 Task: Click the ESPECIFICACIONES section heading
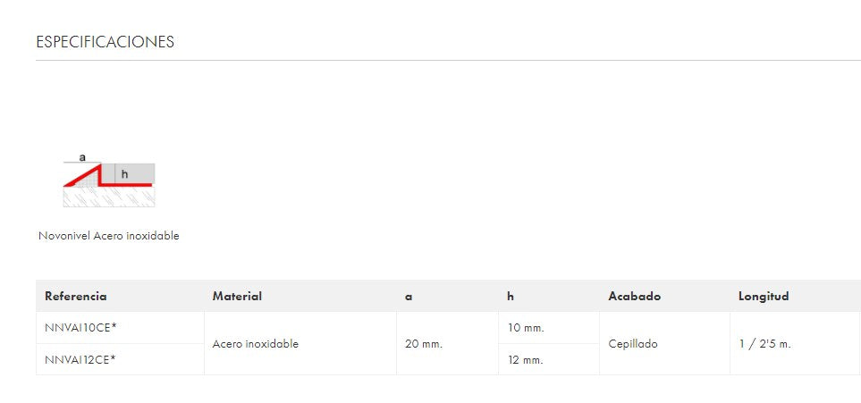click(105, 42)
